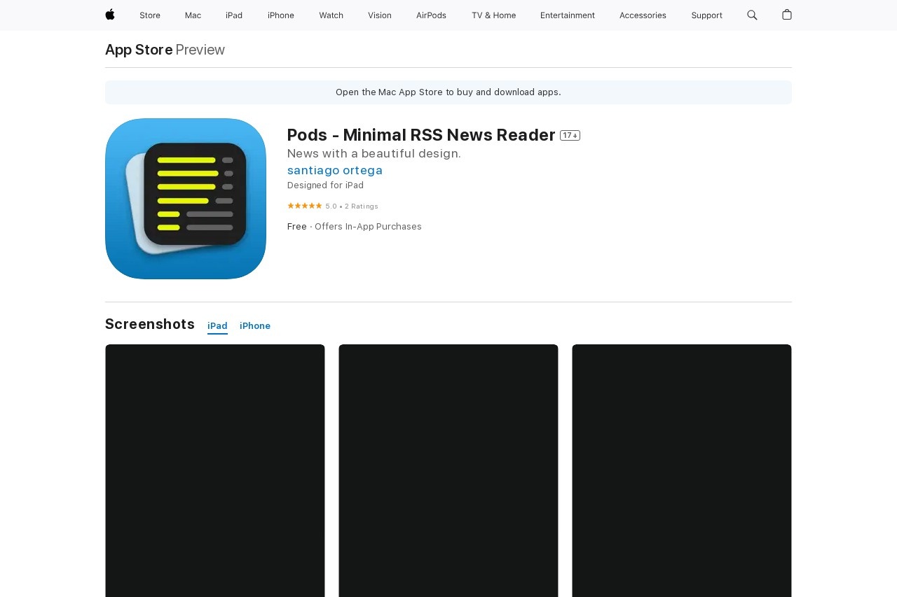This screenshot has width=897, height=597.
Task: Open the Accessories menu
Action: coord(643,15)
